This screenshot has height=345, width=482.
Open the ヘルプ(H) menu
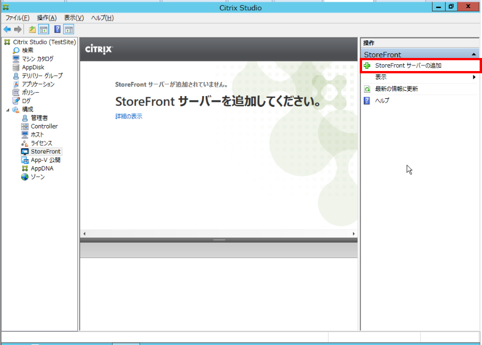tap(102, 18)
